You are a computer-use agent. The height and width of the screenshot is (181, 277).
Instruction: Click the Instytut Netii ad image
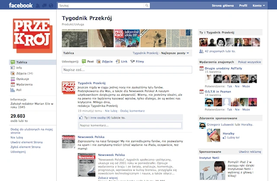(x=213, y=170)
